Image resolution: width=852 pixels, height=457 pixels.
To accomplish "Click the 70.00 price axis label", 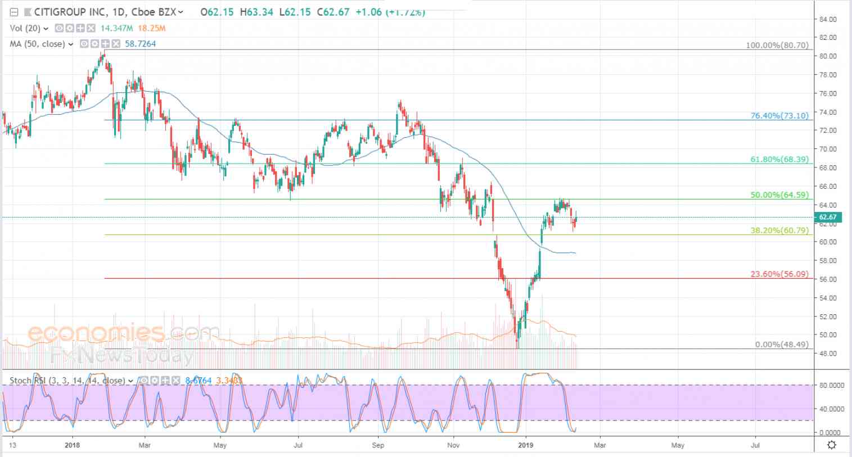I will pos(828,149).
